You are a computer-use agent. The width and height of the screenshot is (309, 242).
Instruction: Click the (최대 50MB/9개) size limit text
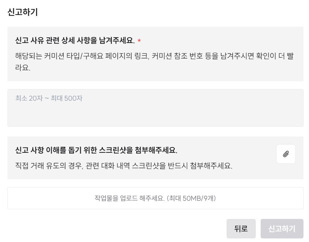pos(191,198)
